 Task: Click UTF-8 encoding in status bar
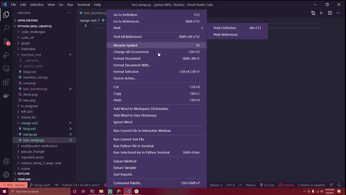231,185
